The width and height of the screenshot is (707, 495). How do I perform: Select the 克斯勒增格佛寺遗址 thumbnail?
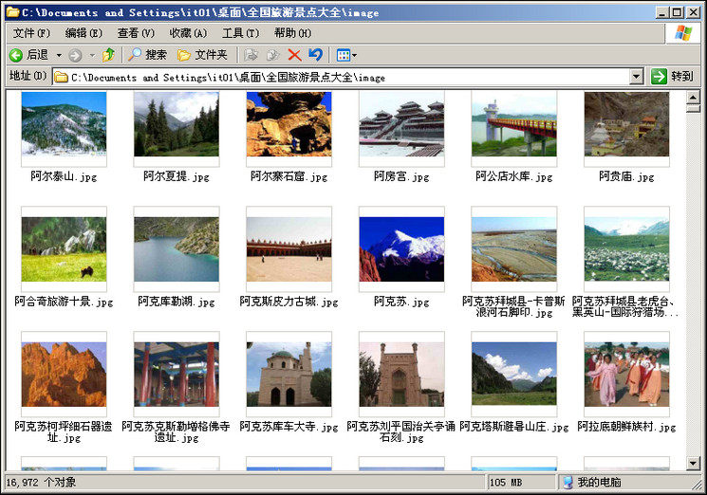[177, 375]
